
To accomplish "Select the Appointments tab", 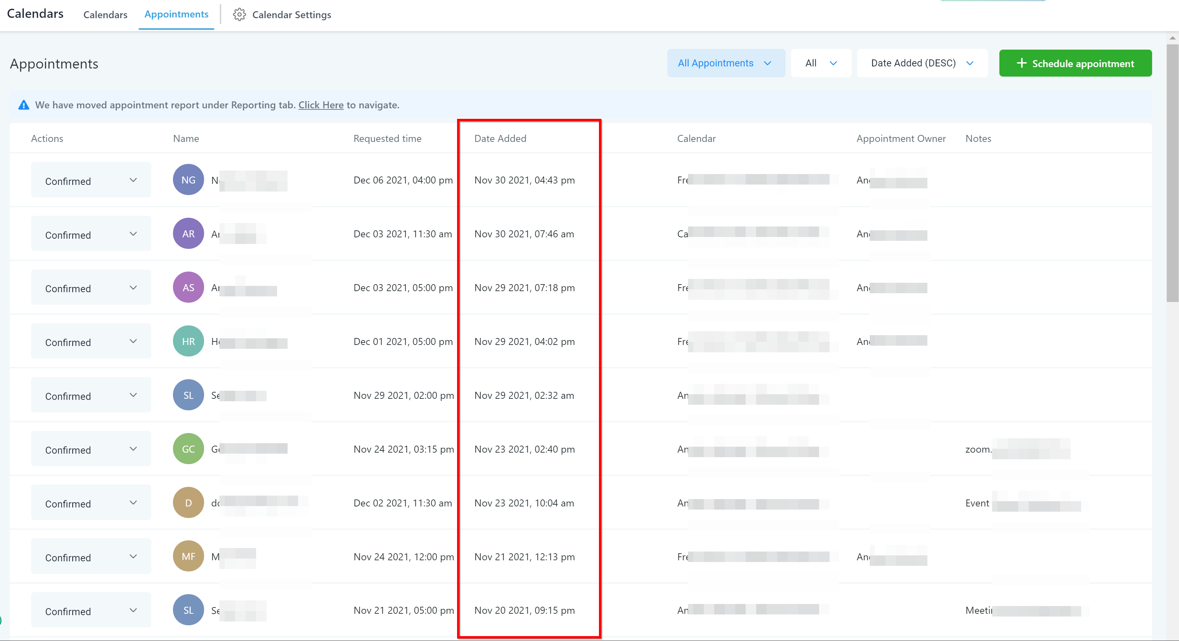I will (176, 14).
